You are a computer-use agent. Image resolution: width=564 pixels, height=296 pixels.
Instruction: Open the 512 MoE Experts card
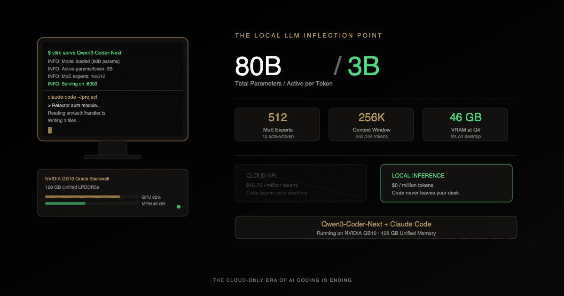click(x=277, y=125)
